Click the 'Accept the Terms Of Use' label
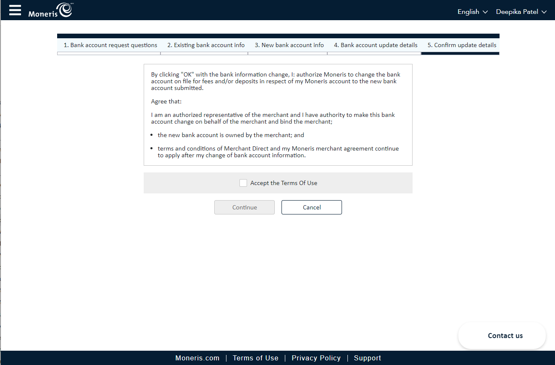The width and height of the screenshot is (555, 365). 284,183
